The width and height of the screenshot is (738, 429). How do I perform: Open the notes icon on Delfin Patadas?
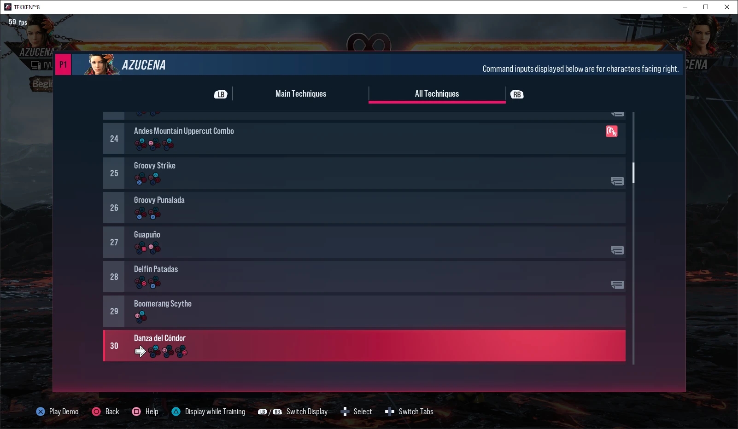click(x=617, y=285)
